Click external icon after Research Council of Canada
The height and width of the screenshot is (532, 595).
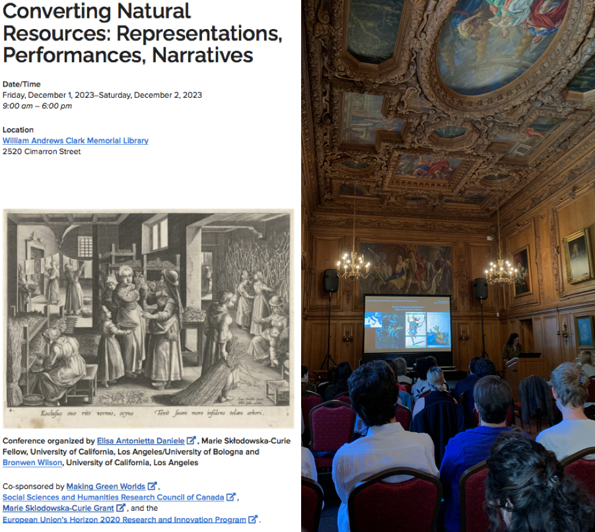tap(231, 497)
